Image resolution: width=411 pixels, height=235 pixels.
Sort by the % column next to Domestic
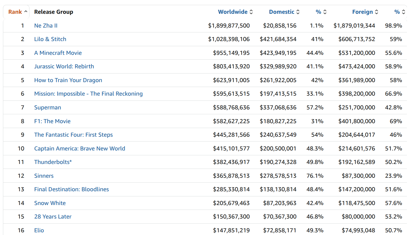click(321, 12)
